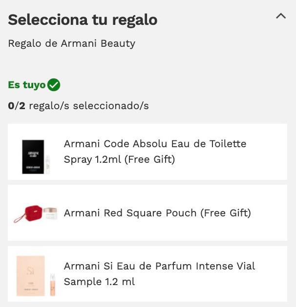Select Armani Si Eau de Parfum Intense sample
Screen dimensions: 296x307
pyautogui.click(x=148, y=274)
